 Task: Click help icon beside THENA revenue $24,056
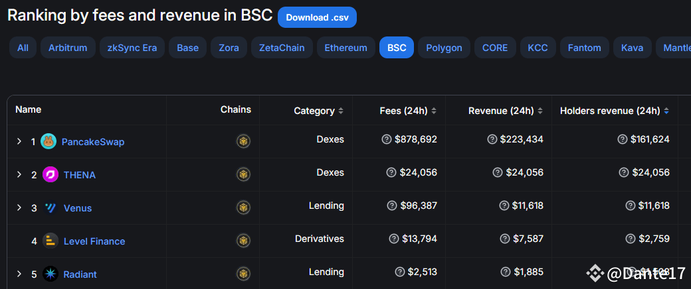[498, 172]
